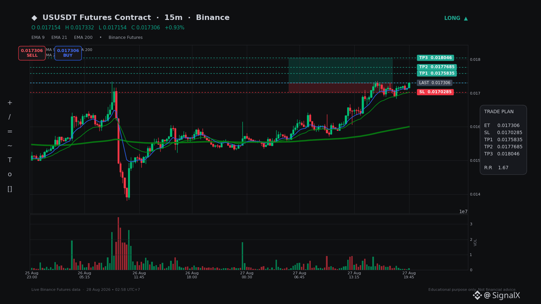Viewport: 541px width, 304px height.
Task: Click the diamond icon before the USUSDT title
Action: tap(34, 18)
